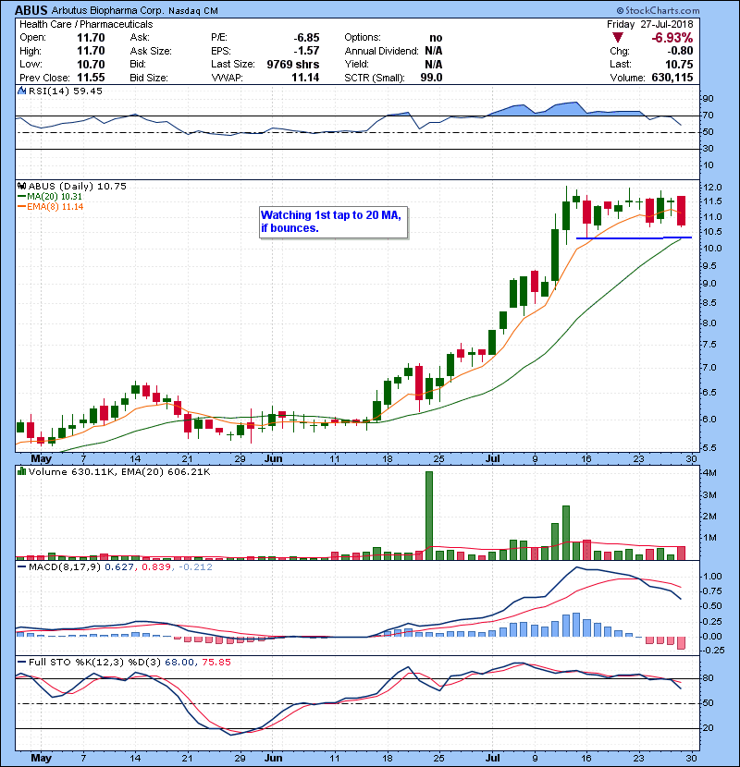Click the VWAP value in quote table
Screen dimensions: 740x767
[x=305, y=78]
